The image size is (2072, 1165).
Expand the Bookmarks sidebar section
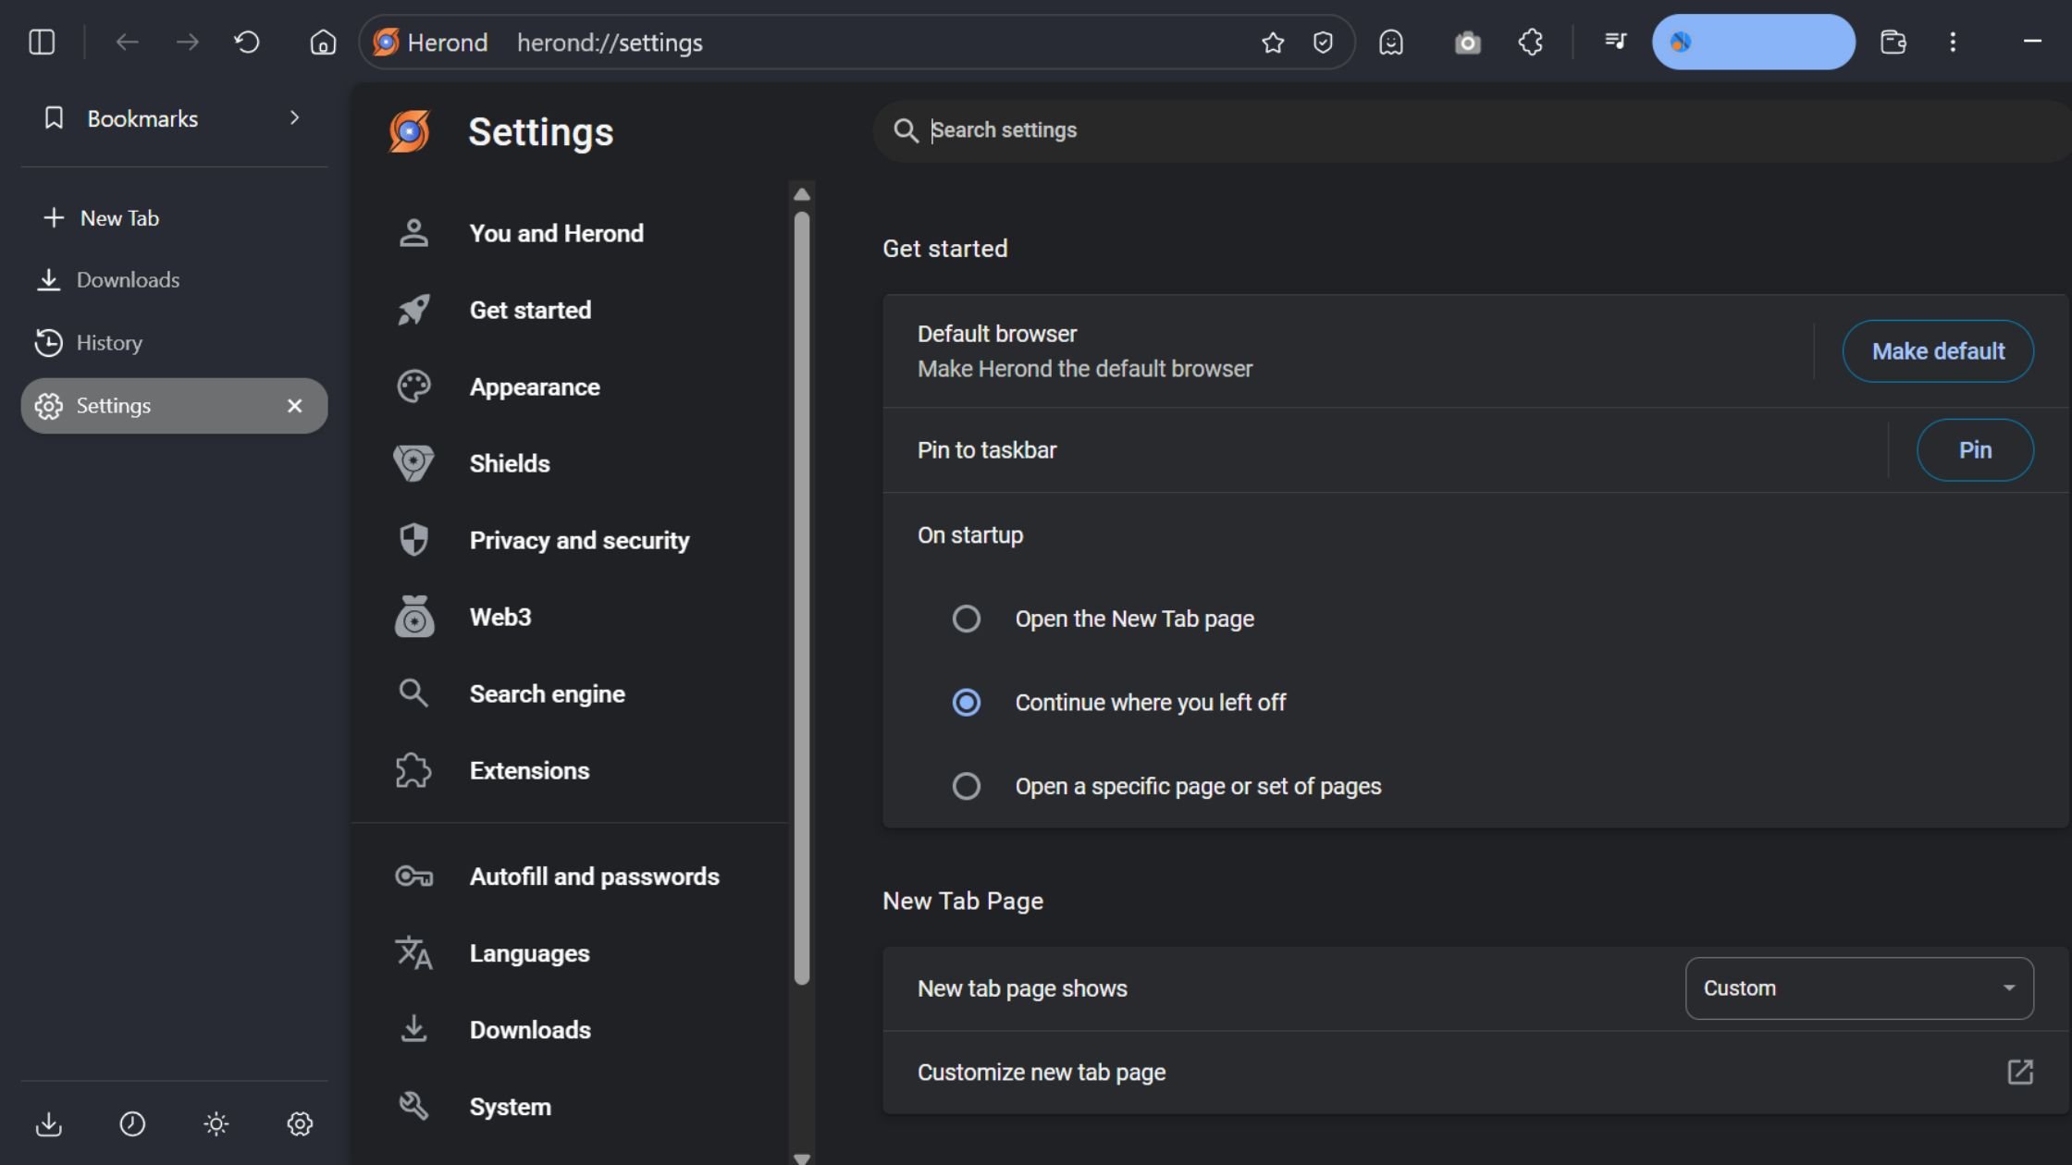[294, 117]
